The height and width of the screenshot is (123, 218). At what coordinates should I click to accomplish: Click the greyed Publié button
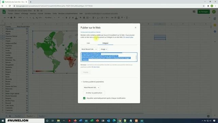pyautogui.click(x=85, y=72)
